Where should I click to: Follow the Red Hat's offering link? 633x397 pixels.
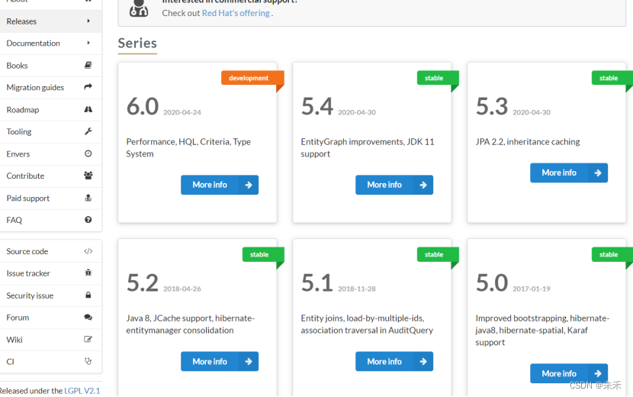(236, 13)
